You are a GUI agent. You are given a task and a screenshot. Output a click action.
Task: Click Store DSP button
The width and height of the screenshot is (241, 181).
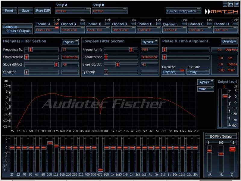(x=42, y=11)
